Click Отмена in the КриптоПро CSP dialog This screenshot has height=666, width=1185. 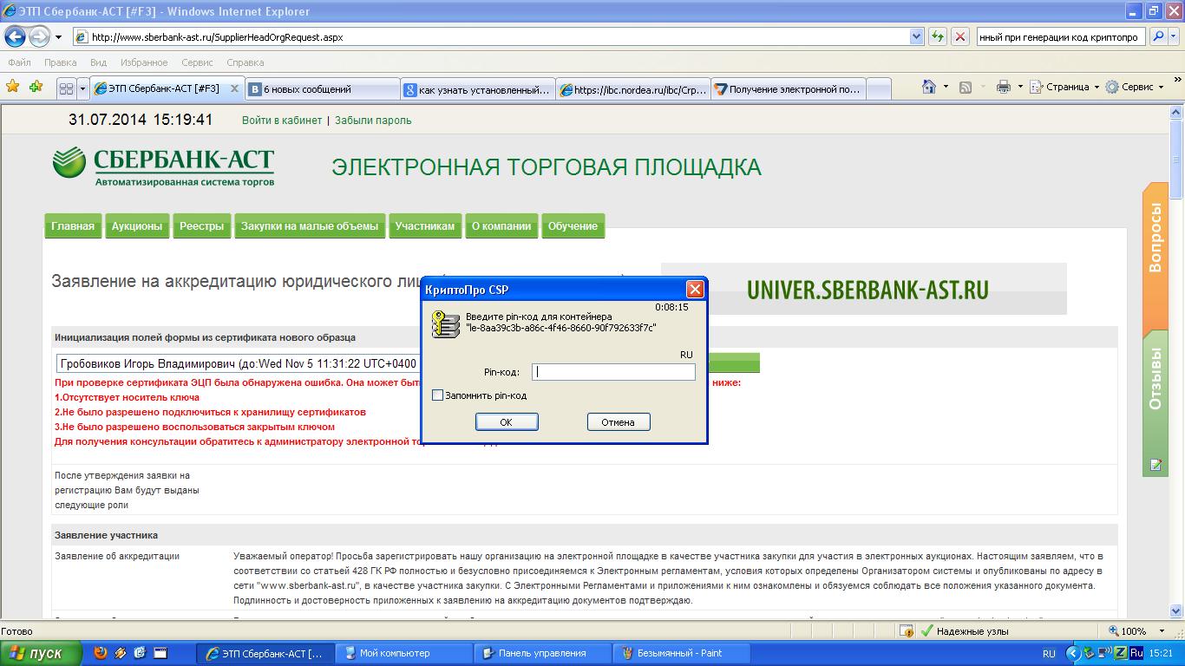pyautogui.click(x=619, y=422)
